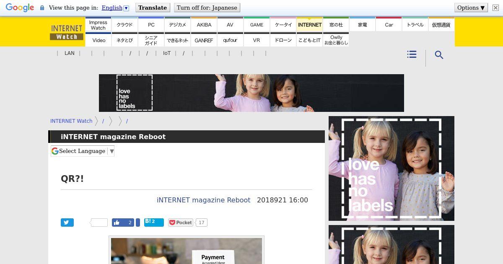
Task: Click the INTERNET Watch site logo
Action: point(67,32)
